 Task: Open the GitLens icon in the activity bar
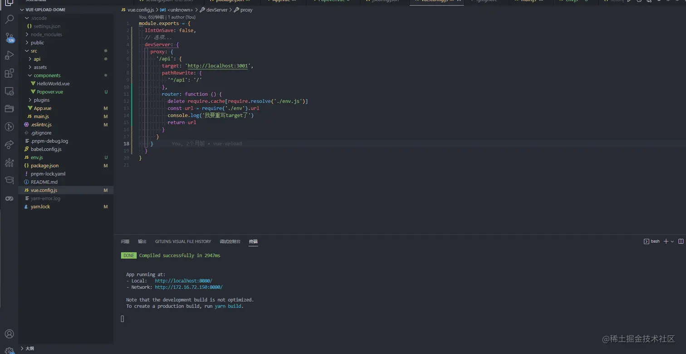tap(9, 127)
